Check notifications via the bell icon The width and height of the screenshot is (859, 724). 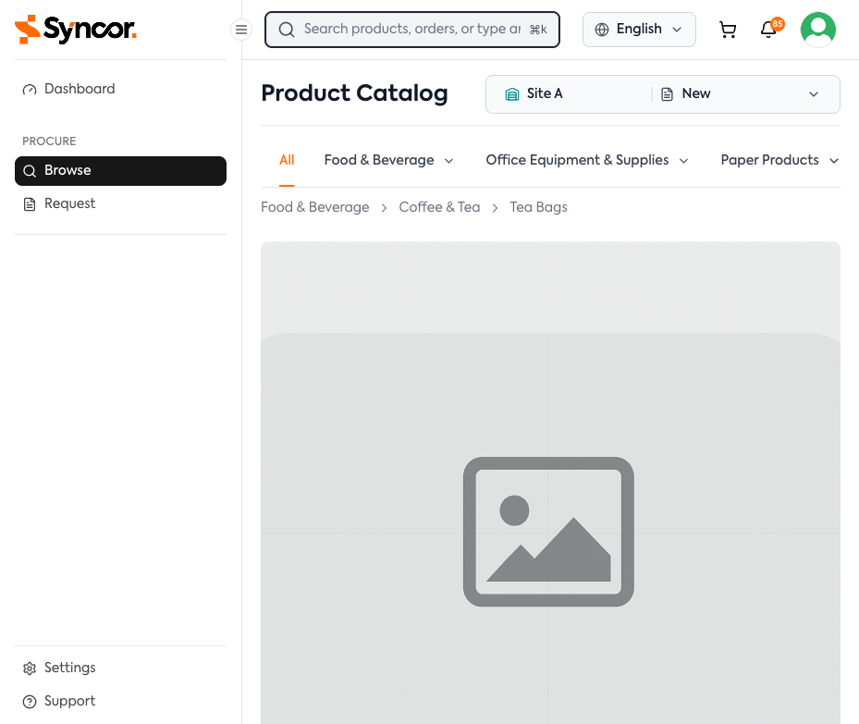click(767, 30)
